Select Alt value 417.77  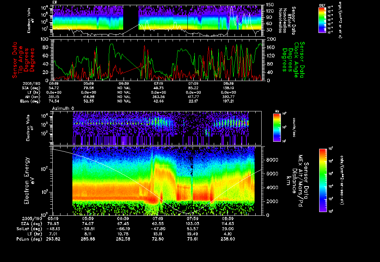pos(193,97)
